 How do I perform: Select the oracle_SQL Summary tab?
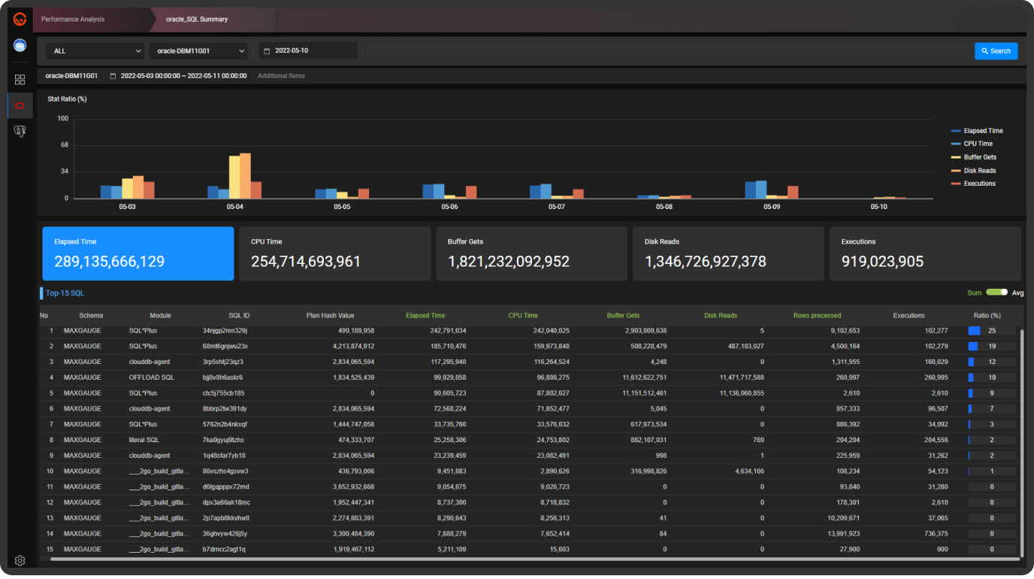tap(197, 20)
